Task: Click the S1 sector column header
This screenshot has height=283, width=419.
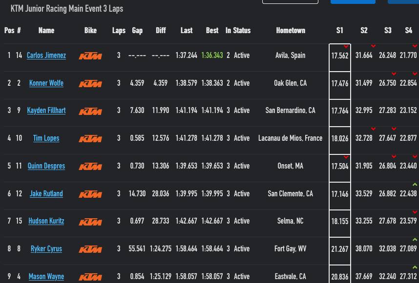Action: tap(340, 30)
